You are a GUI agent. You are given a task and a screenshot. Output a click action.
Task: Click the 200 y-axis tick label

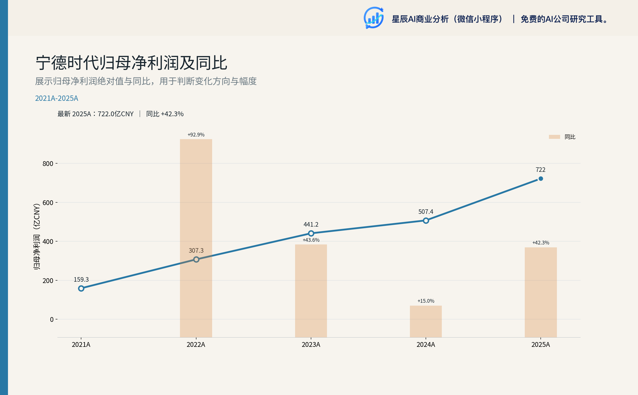[48, 281]
